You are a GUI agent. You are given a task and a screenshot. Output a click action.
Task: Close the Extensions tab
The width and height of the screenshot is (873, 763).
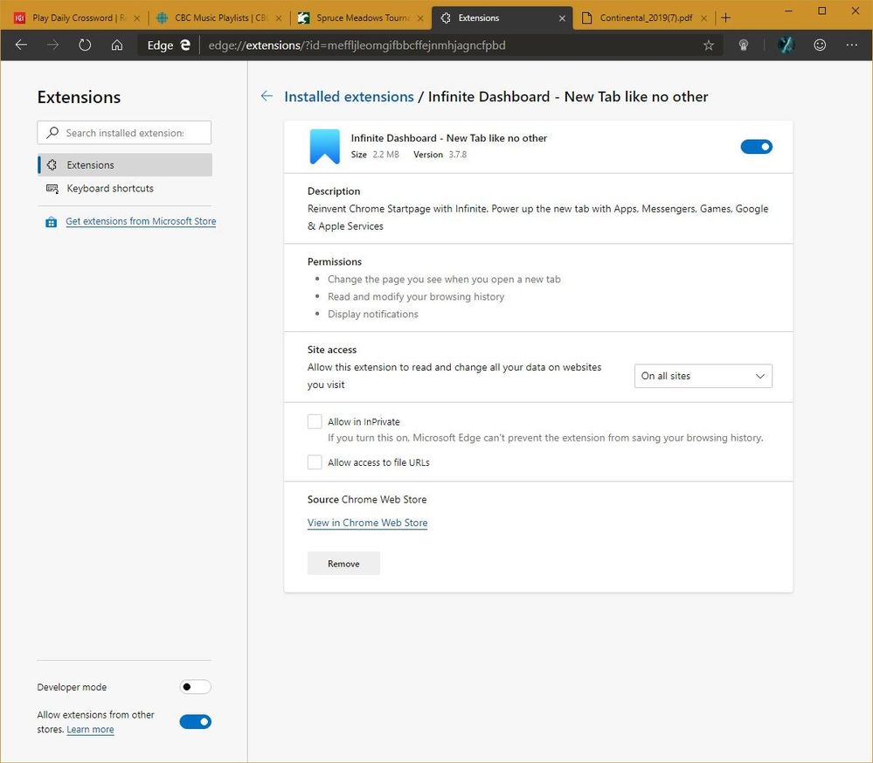click(x=562, y=17)
